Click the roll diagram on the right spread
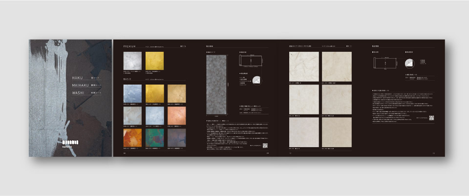The width and height of the screenshot is (469, 196). tap(384, 63)
